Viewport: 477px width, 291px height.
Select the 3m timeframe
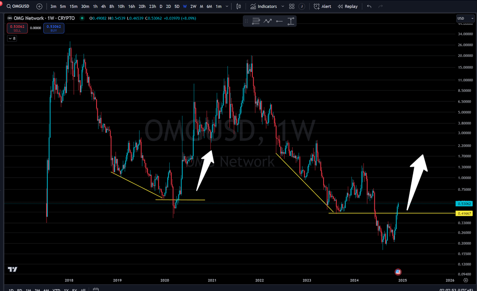point(53,6)
